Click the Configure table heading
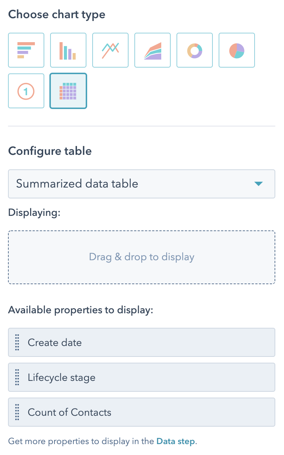The width and height of the screenshot is (284, 455). [50, 151]
